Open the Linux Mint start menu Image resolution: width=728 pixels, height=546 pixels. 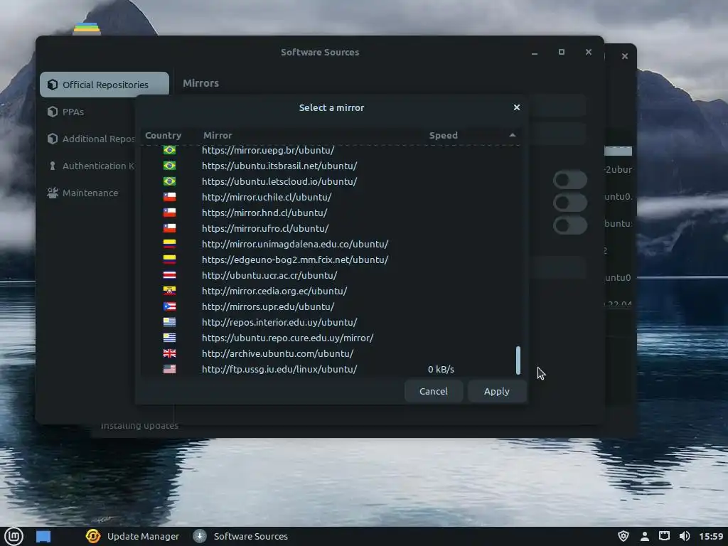(x=14, y=536)
